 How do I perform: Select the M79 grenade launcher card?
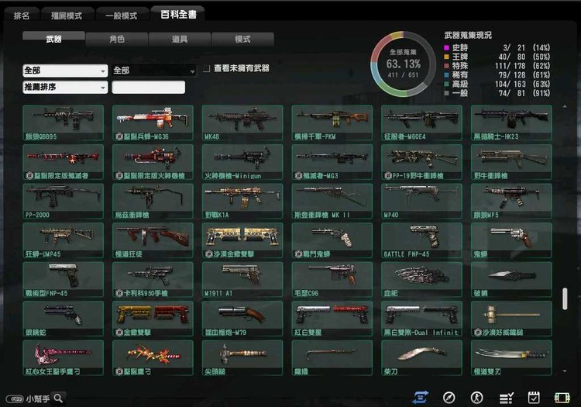[242, 319]
